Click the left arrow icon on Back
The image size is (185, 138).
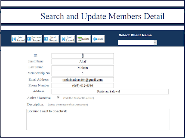click(95, 39)
